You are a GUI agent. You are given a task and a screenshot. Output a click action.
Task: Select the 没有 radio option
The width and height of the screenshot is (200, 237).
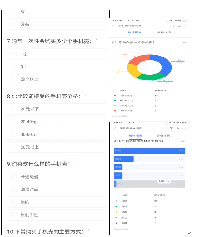15,24
